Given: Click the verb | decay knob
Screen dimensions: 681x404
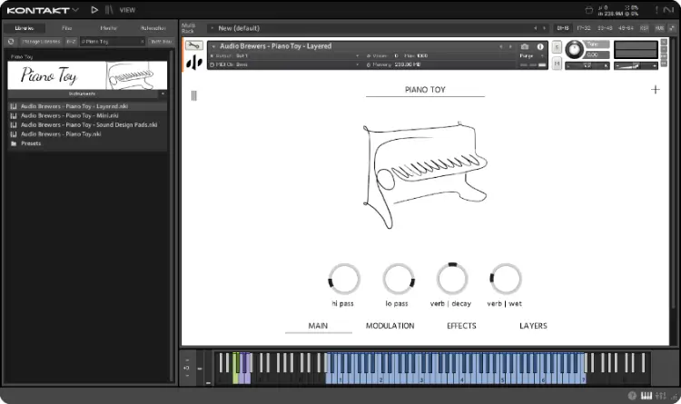Looking at the screenshot, I should pyautogui.click(x=452, y=279).
